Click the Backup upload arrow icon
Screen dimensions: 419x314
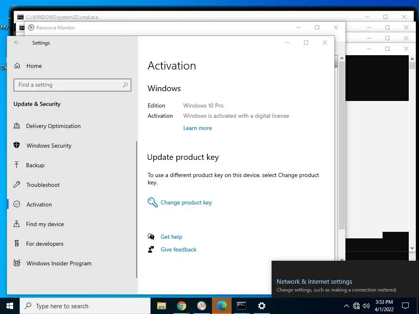coord(16,165)
